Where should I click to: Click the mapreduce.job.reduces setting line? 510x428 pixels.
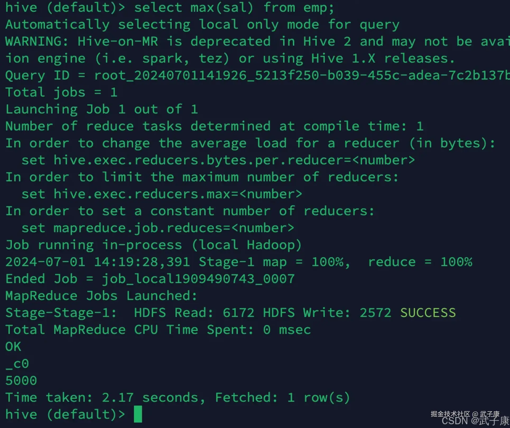click(x=157, y=228)
